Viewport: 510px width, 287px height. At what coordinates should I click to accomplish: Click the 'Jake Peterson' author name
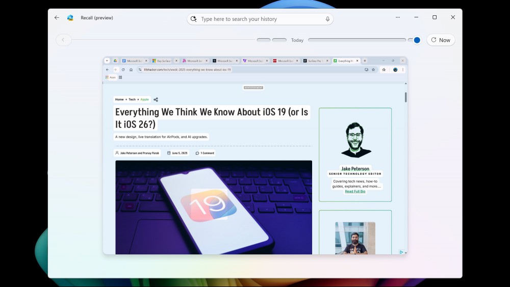click(355, 169)
